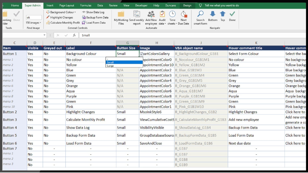Select the AppointmentColor5 cell

tap(157, 86)
